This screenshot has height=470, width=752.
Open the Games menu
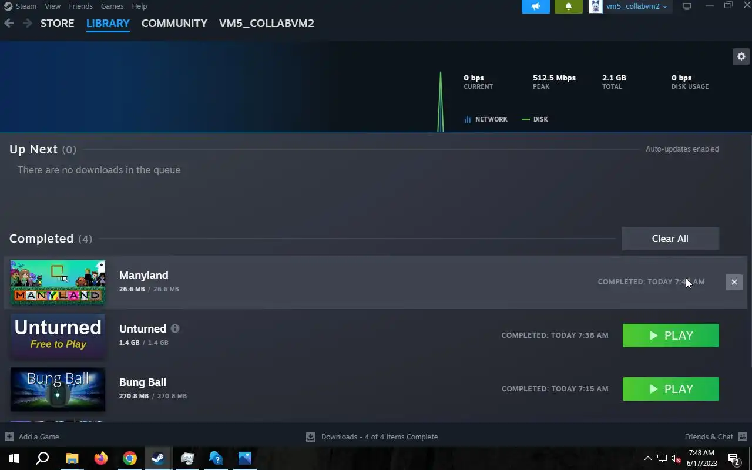click(x=112, y=6)
